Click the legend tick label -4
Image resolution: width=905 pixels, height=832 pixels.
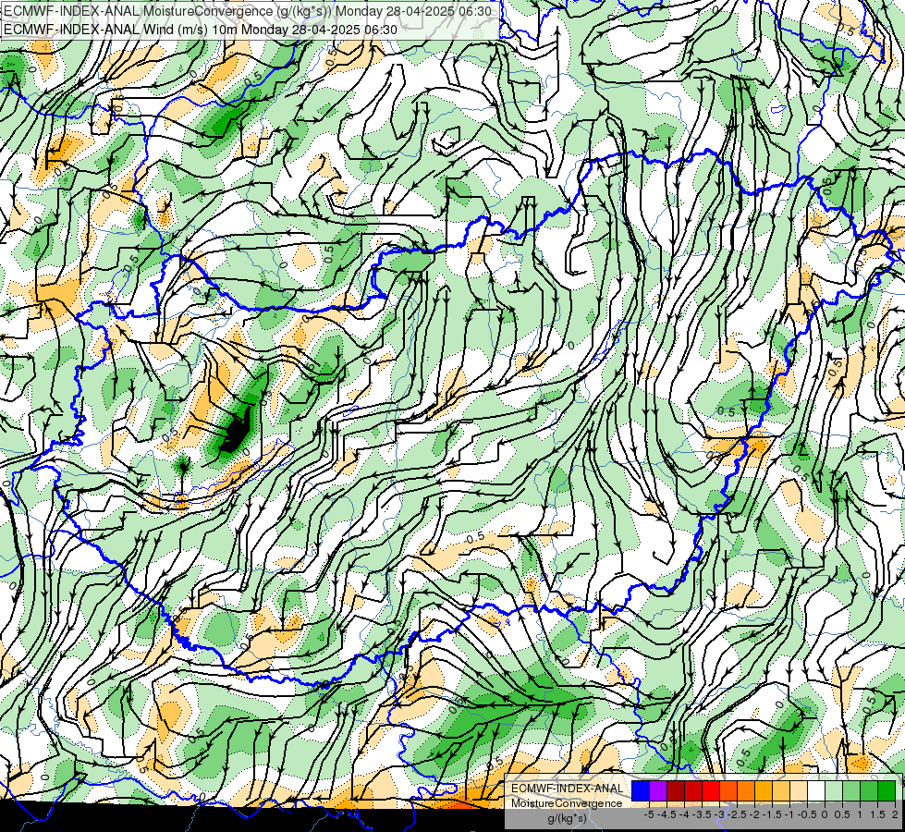click(x=684, y=814)
